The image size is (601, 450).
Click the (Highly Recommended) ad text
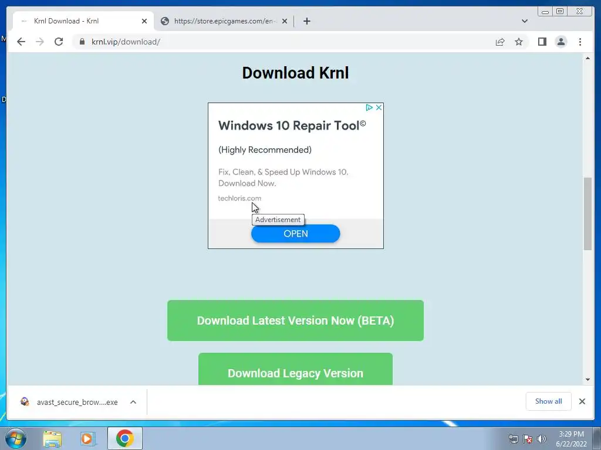tap(265, 149)
